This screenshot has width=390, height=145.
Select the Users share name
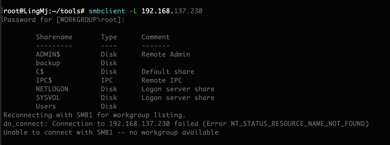(46, 106)
